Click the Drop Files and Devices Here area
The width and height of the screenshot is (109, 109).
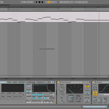pos(47,49)
